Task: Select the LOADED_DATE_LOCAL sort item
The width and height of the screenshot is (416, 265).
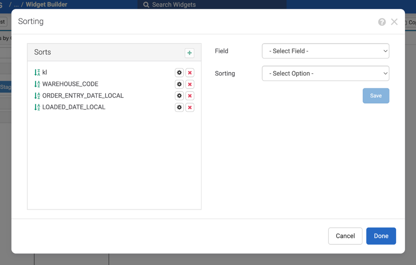Action: [x=74, y=107]
